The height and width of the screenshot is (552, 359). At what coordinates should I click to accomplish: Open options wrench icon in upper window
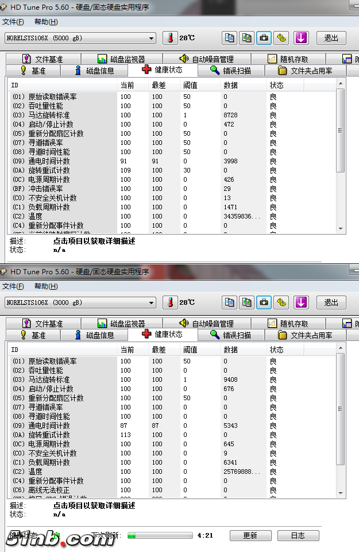pos(281,38)
